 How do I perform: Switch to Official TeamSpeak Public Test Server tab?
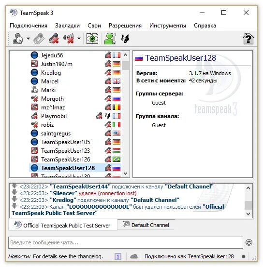62,225
